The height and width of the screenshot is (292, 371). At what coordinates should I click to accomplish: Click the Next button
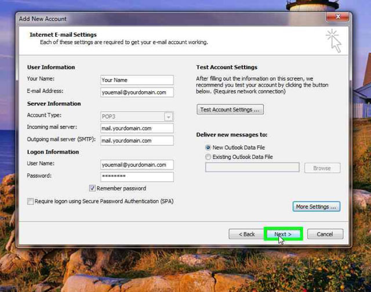(283, 234)
